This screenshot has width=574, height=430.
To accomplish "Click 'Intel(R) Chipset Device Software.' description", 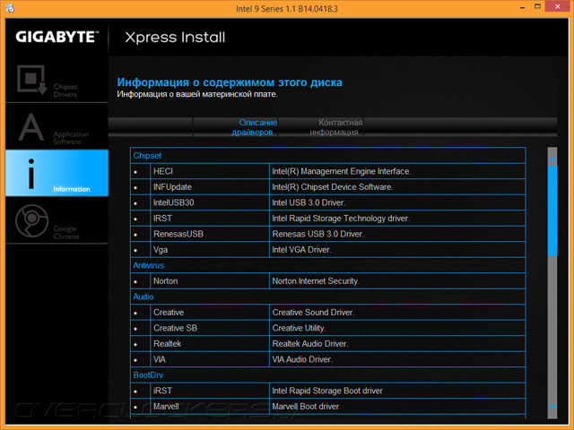I will click(x=333, y=187).
